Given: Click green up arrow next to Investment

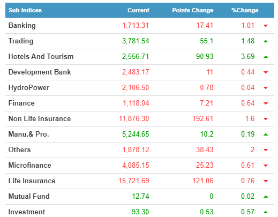Looking at the screenshot, I should point(266,212).
